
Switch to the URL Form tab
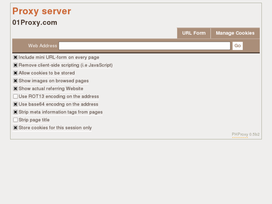(x=194, y=33)
